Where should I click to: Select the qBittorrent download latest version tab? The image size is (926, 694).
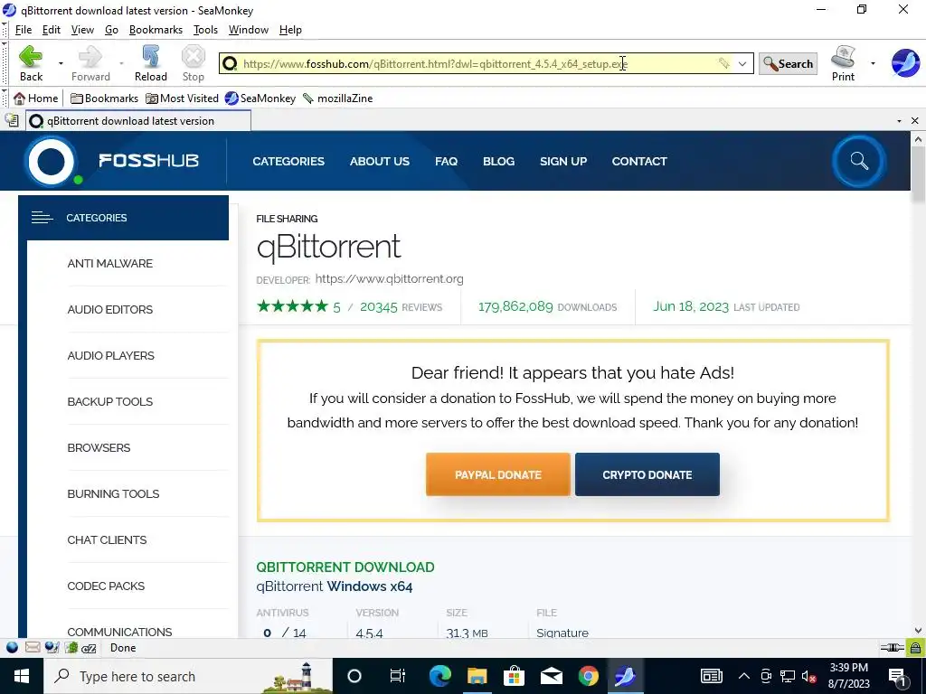click(138, 121)
